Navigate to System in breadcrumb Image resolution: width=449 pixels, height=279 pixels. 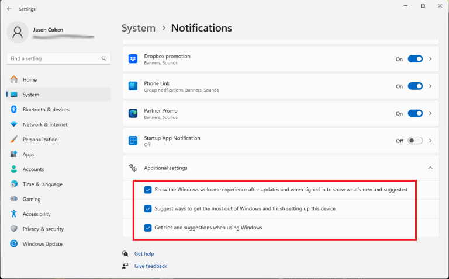[139, 28]
